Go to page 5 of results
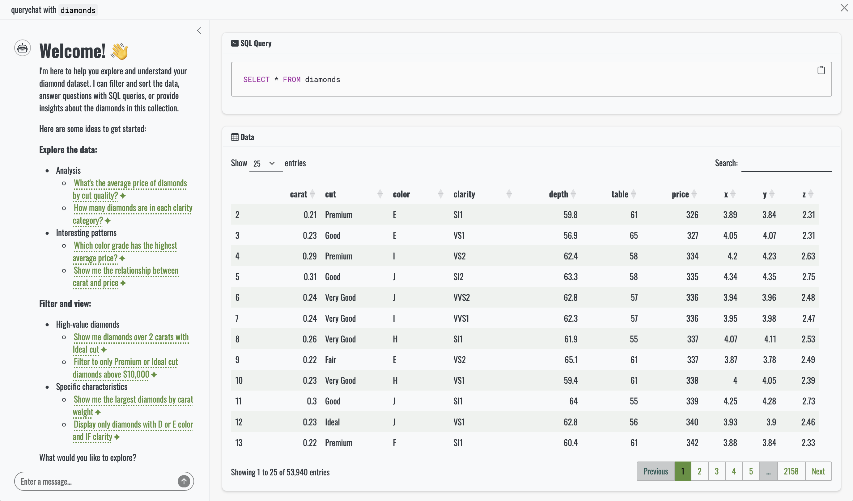Viewport: 853px width, 501px height. point(751,471)
